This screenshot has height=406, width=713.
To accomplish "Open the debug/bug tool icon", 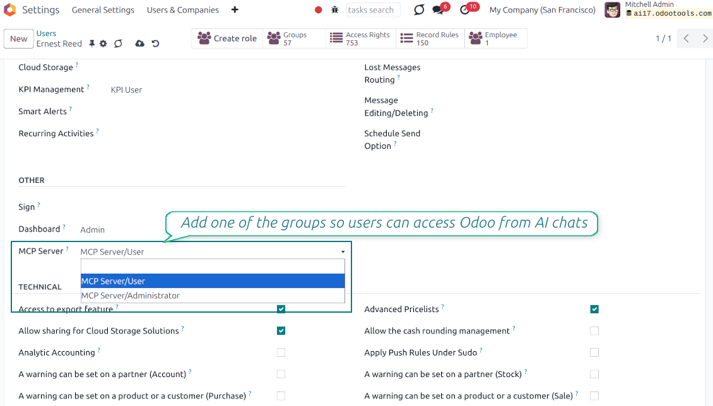I will pos(334,9).
